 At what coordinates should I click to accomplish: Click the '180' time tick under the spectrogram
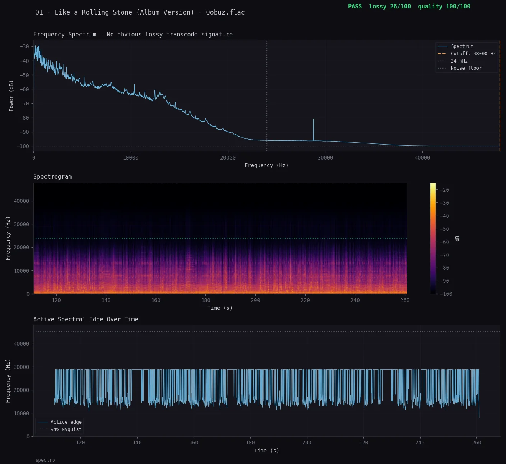(x=206, y=300)
